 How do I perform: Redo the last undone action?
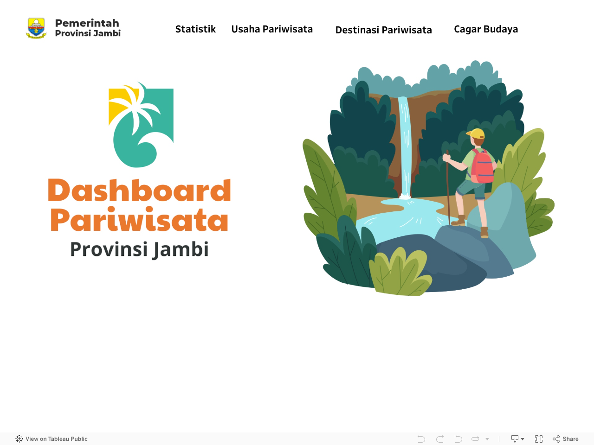tap(440, 439)
